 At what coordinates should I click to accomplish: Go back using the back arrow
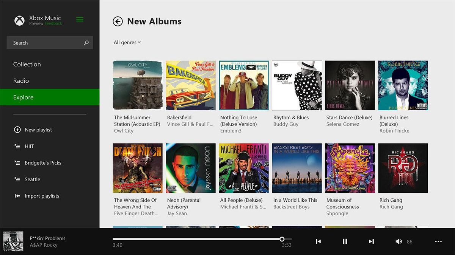click(x=118, y=21)
